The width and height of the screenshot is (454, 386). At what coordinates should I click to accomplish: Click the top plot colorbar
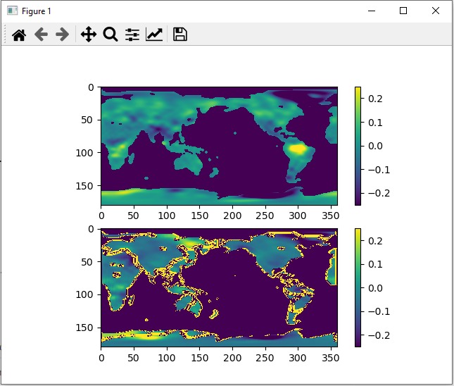[358, 146]
